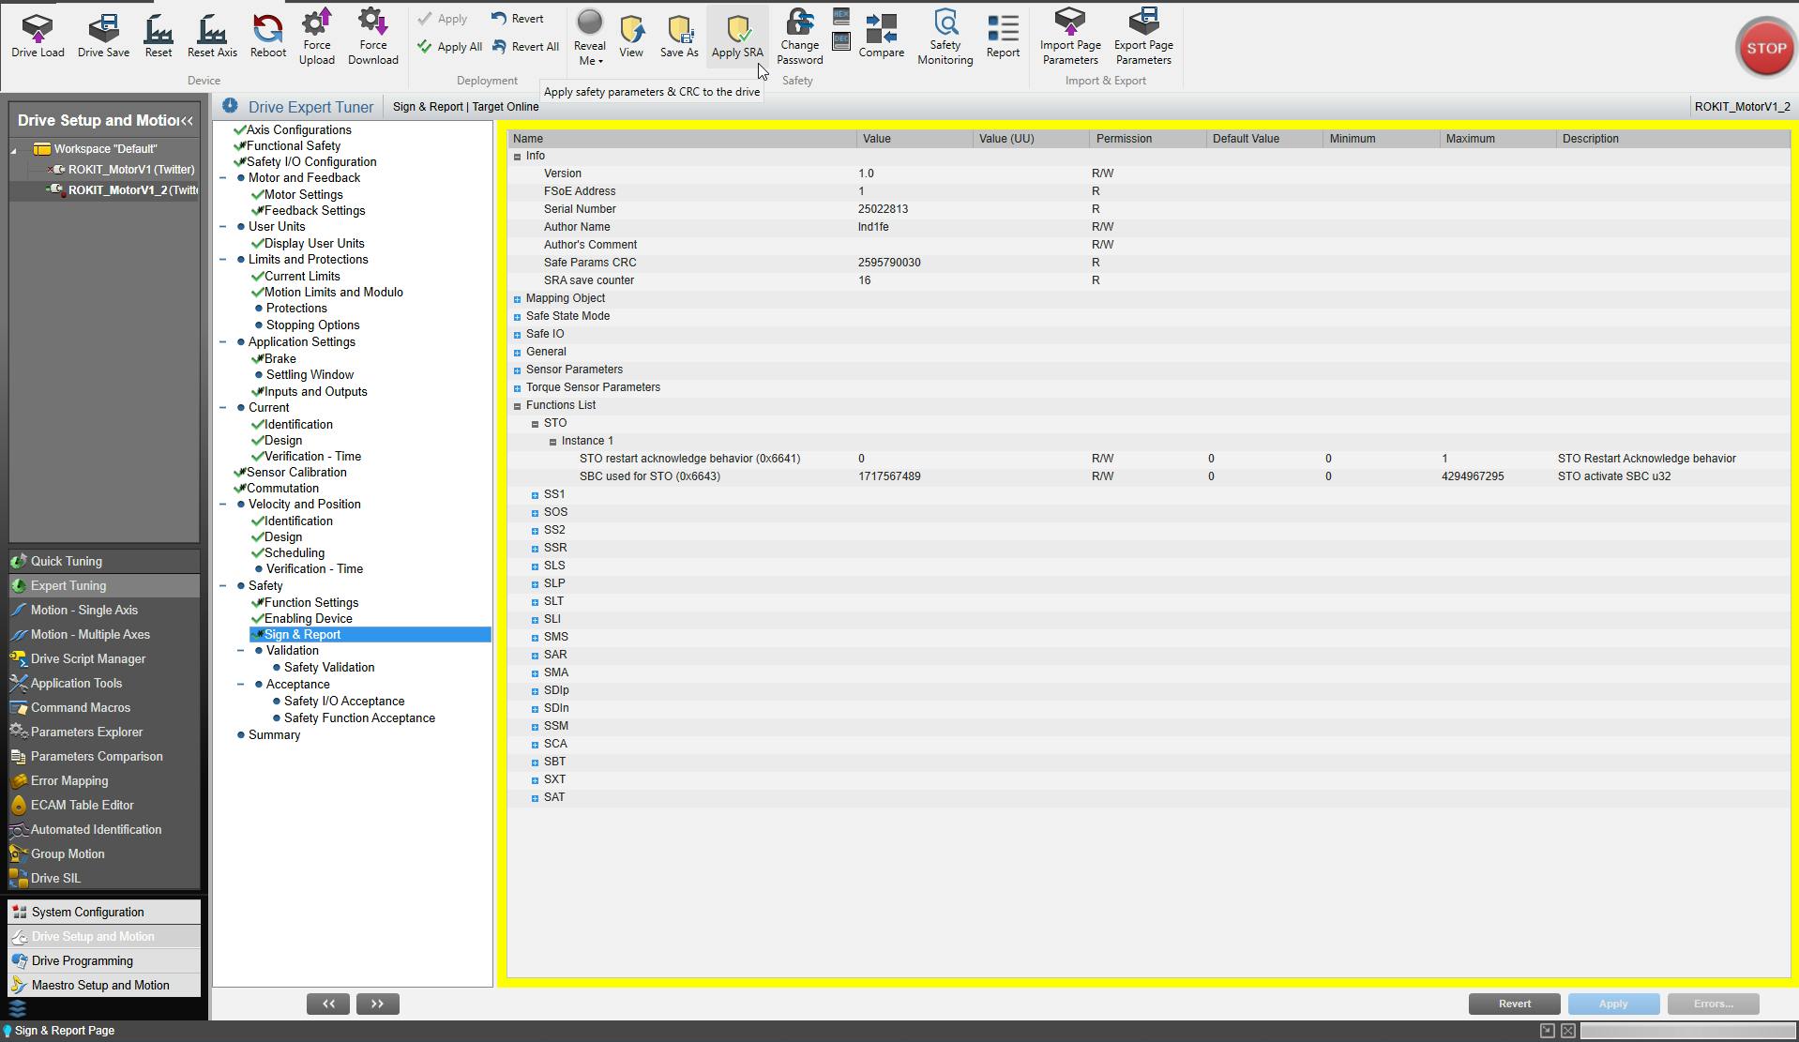Image resolution: width=1799 pixels, height=1042 pixels.
Task: Switch to the System Configuration tab
Action: pos(87,912)
